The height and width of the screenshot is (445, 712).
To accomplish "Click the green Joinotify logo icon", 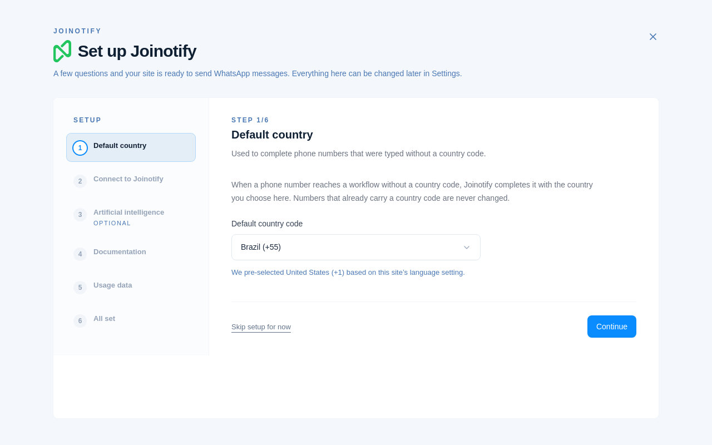I will point(62,51).
